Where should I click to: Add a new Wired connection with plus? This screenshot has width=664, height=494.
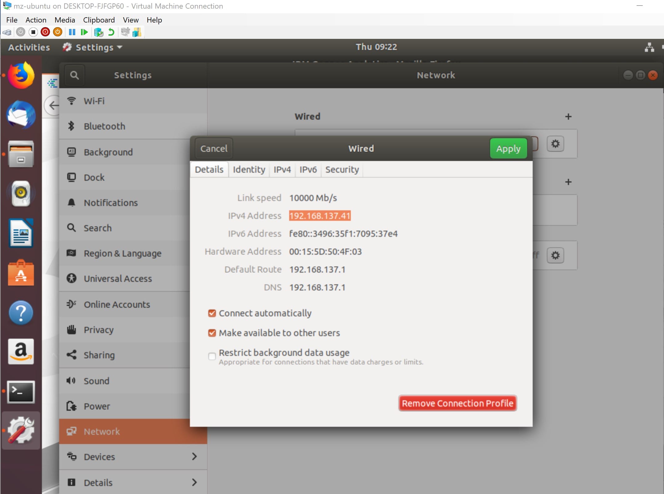click(x=568, y=117)
